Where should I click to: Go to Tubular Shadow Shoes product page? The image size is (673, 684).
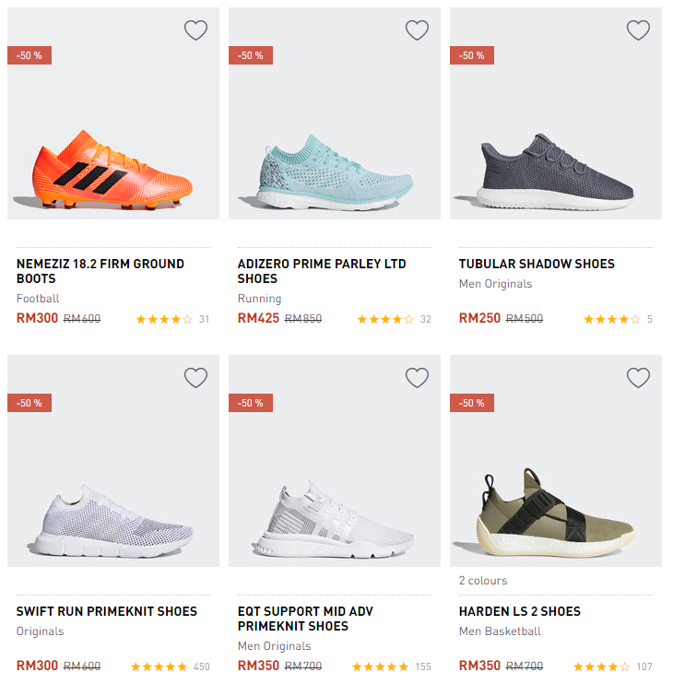[x=537, y=264]
